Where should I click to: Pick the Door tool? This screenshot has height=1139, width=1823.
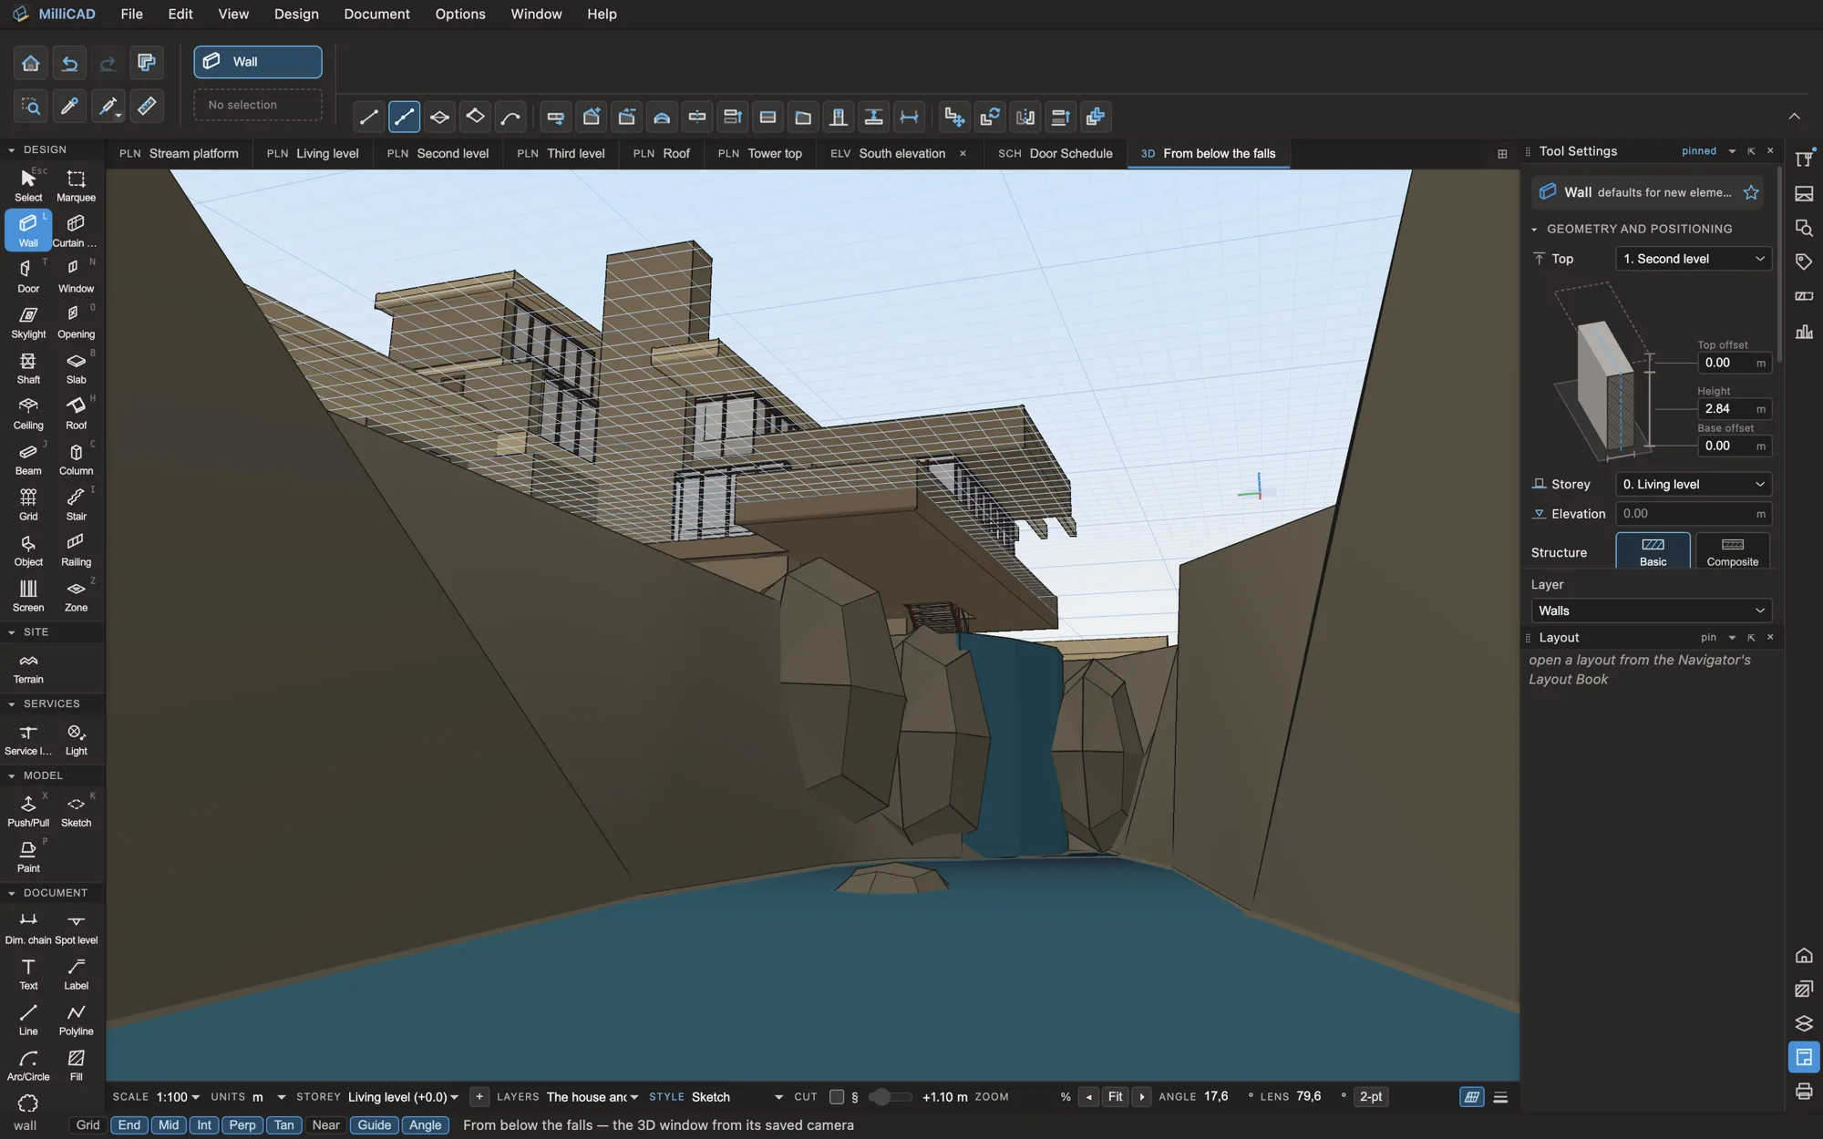point(28,276)
